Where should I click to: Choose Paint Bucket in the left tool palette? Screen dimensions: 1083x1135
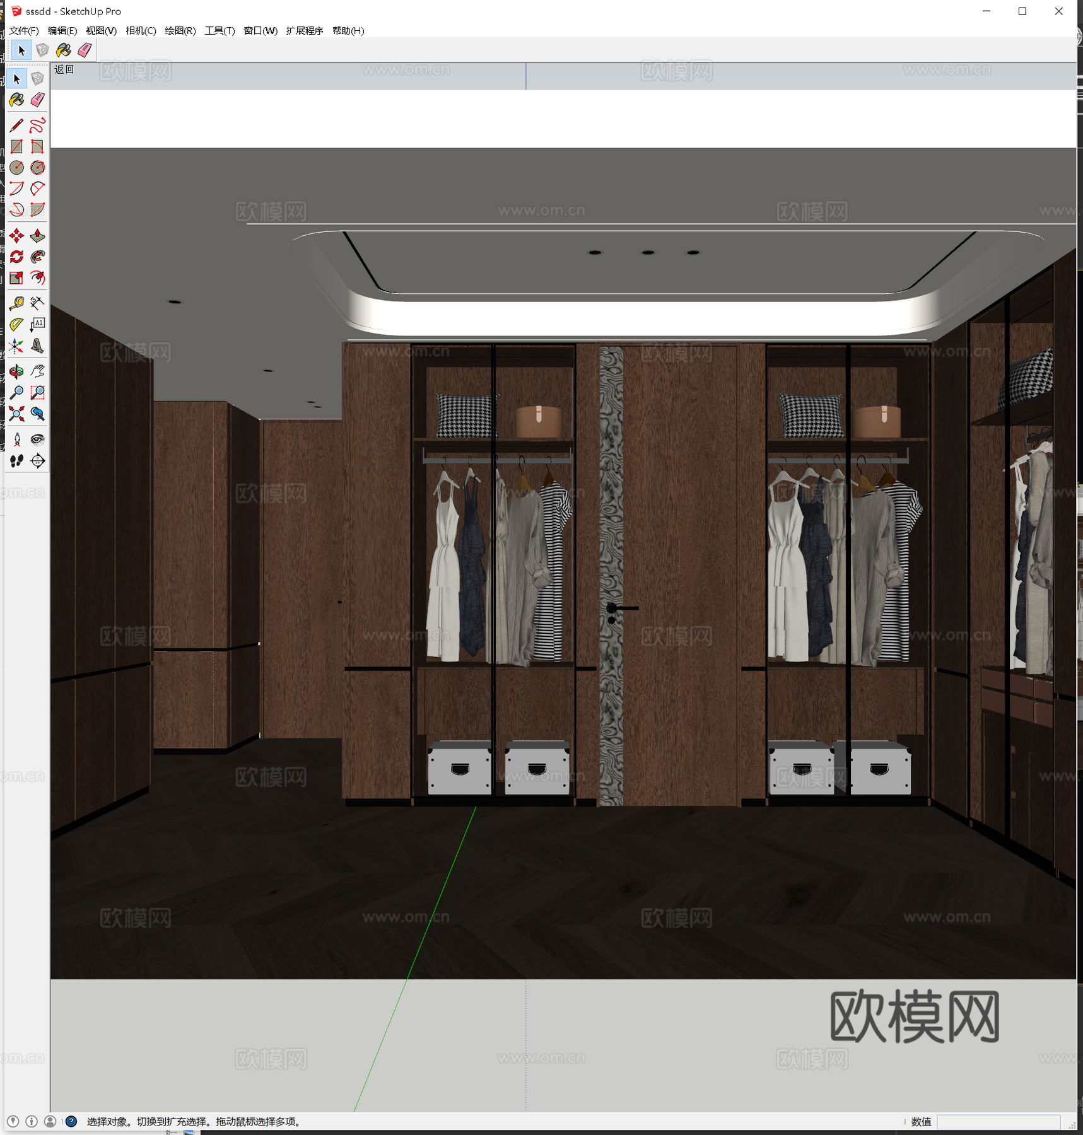17,100
